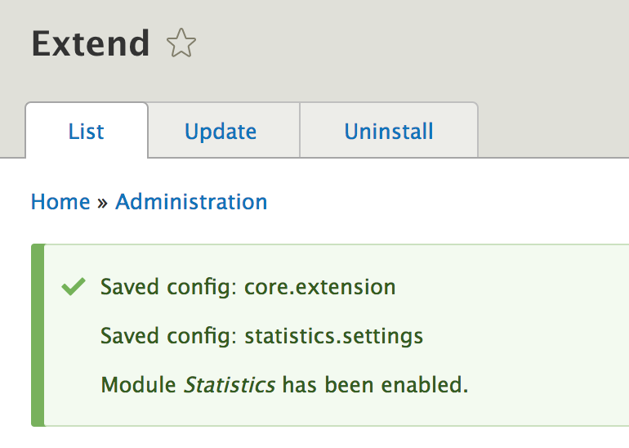Click the "core.extension" config name

pos(320,287)
